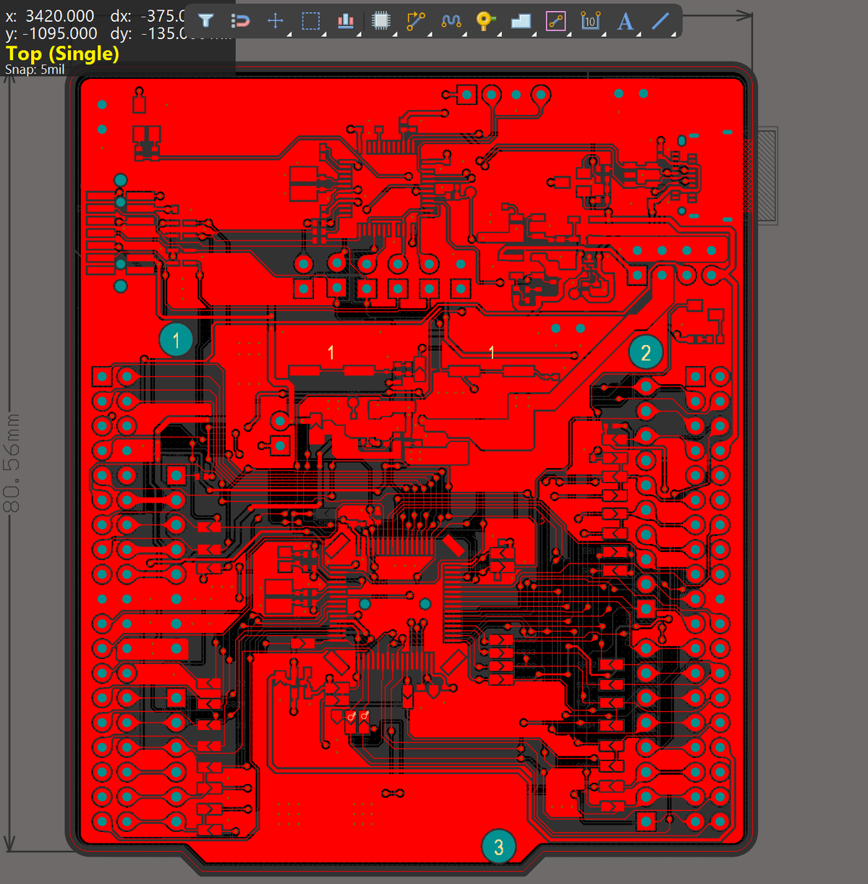Select the Place Dimension tool
Viewport: 868px width, 884px height.
(590, 21)
